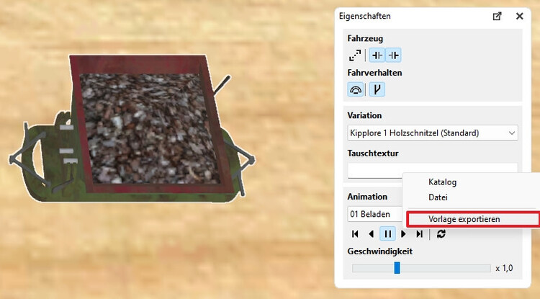540x299 pixels.
Task: Undock the Eigenschaften panel
Action: [497, 16]
